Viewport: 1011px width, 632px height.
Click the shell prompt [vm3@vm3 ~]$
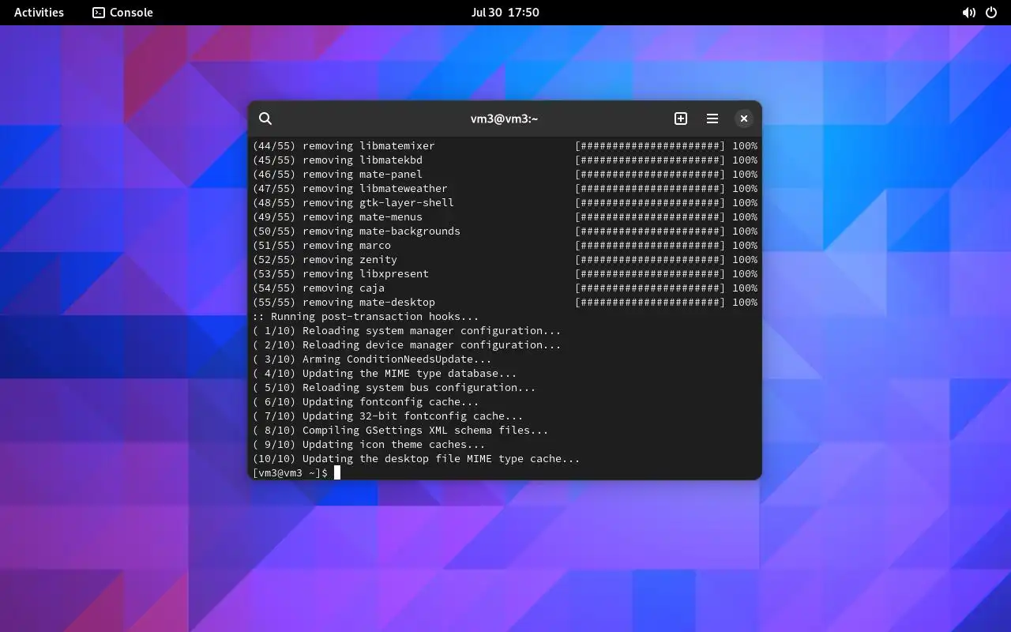[x=290, y=472]
